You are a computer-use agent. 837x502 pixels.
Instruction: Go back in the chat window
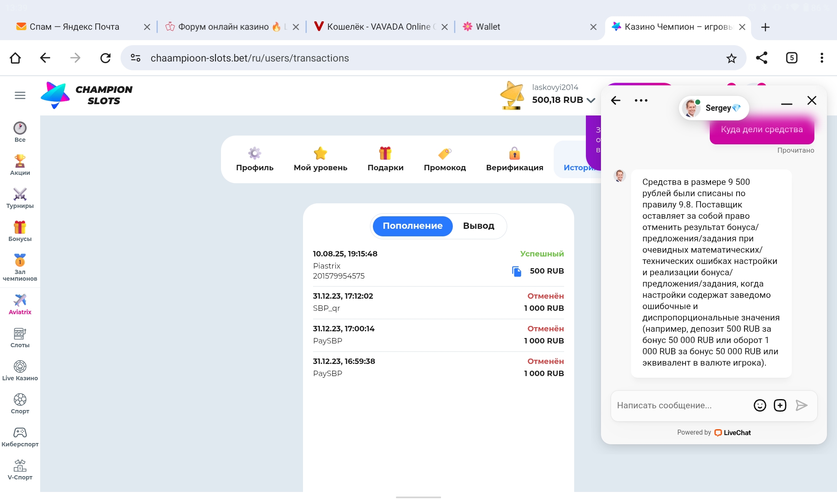point(616,100)
